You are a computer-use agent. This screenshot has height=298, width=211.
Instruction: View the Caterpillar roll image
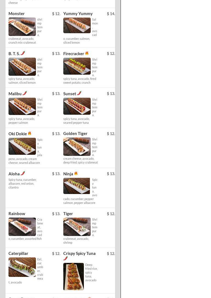(22, 267)
